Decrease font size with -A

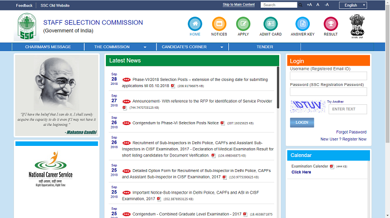click(327, 4)
